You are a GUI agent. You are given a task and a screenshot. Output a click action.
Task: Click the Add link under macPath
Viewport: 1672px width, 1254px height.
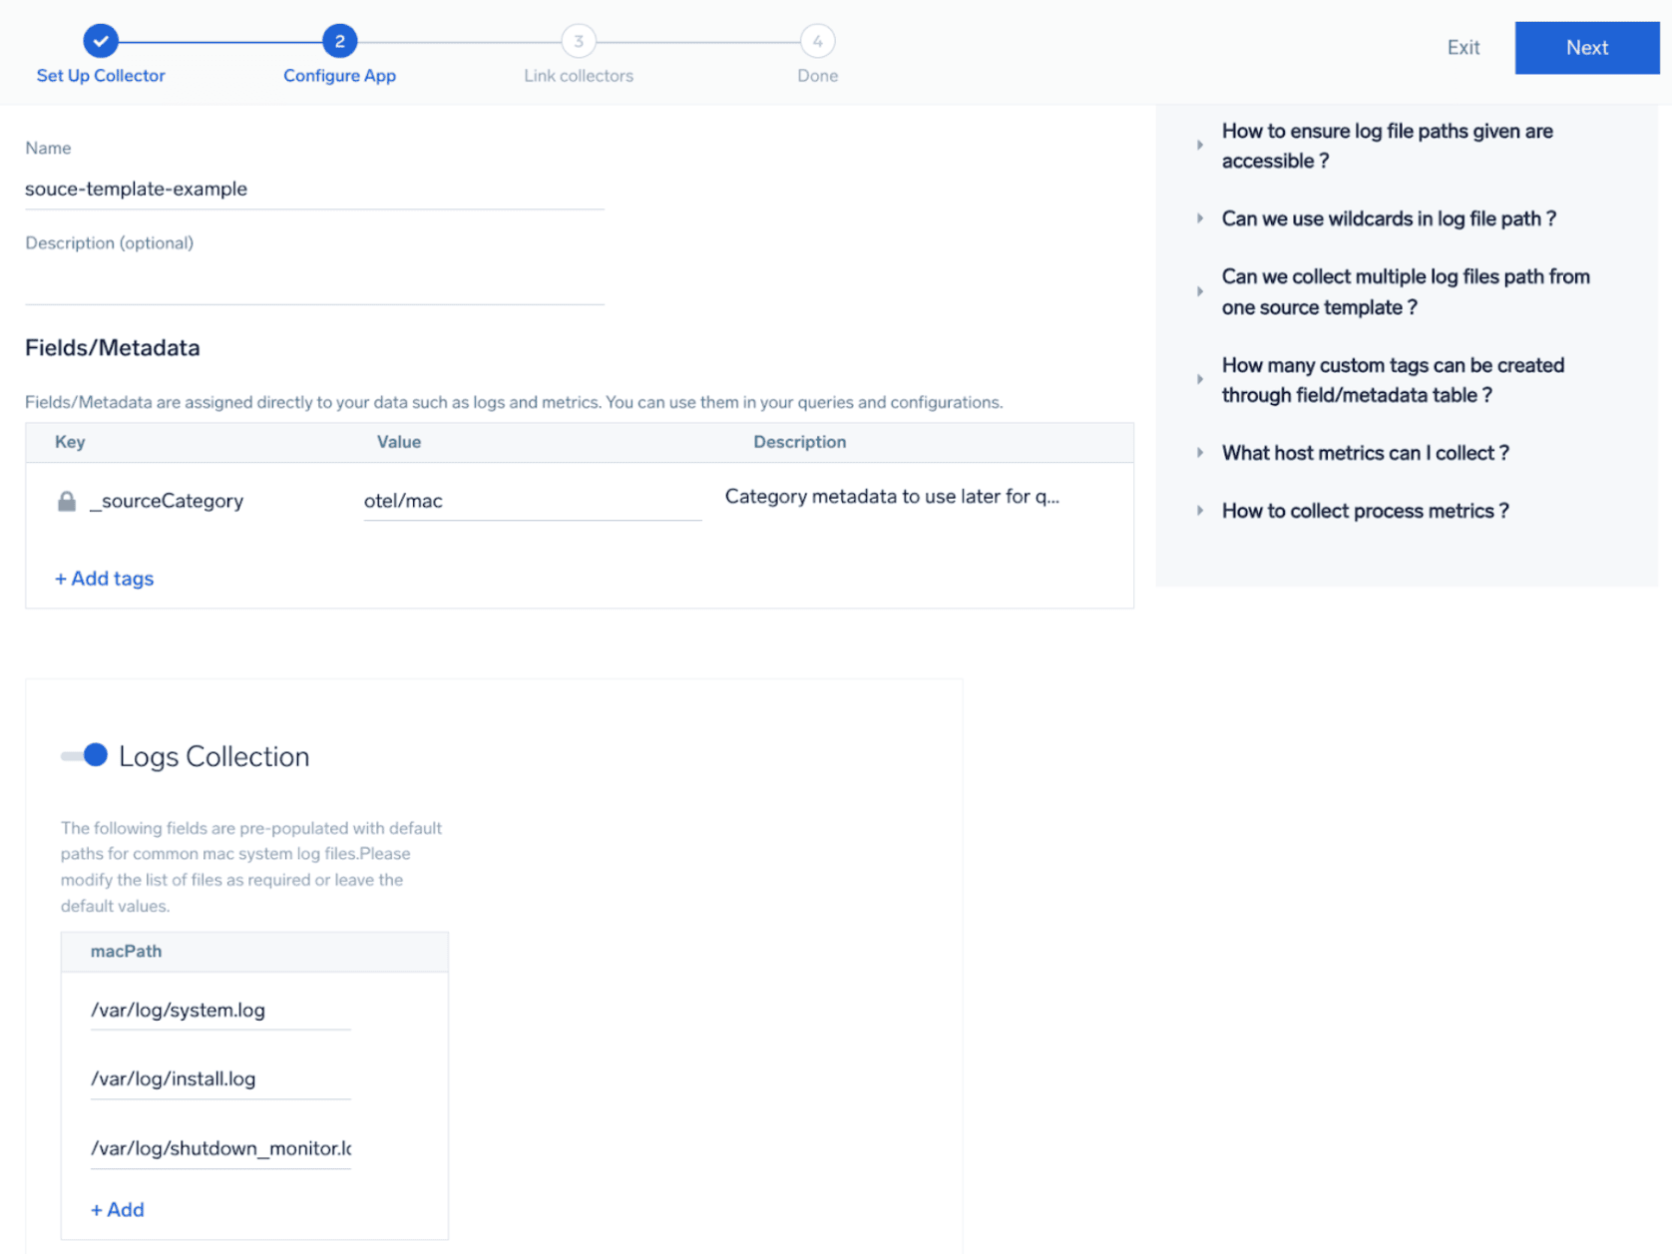117,1210
